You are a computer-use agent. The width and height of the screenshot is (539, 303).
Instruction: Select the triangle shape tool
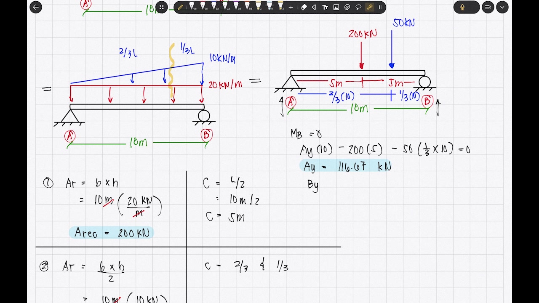(x=314, y=7)
